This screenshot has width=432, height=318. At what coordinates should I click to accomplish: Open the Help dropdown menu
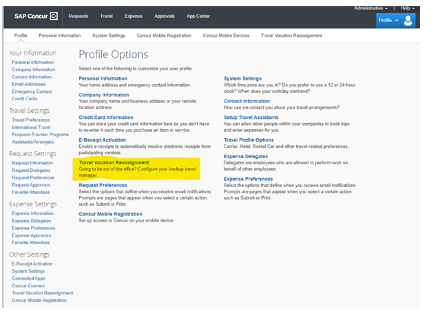[407, 8]
